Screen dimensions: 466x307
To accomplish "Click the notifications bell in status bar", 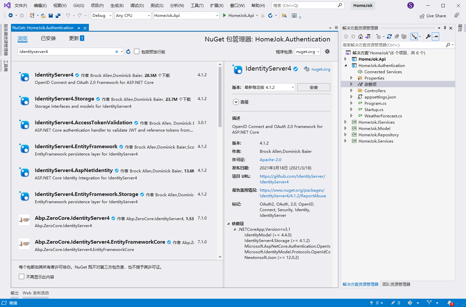I will [450, 303].
